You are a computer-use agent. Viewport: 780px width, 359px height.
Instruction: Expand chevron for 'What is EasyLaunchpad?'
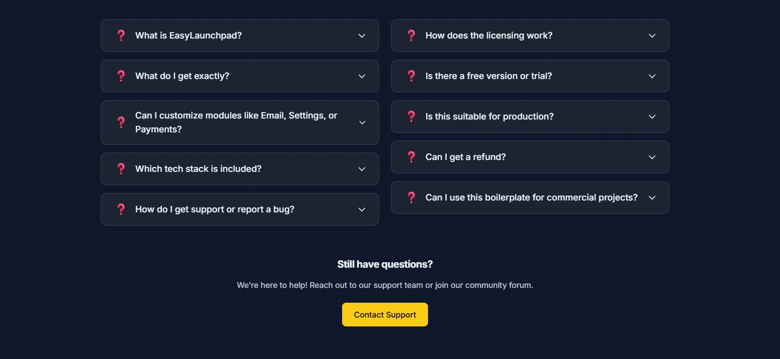[x=362, y=36]
